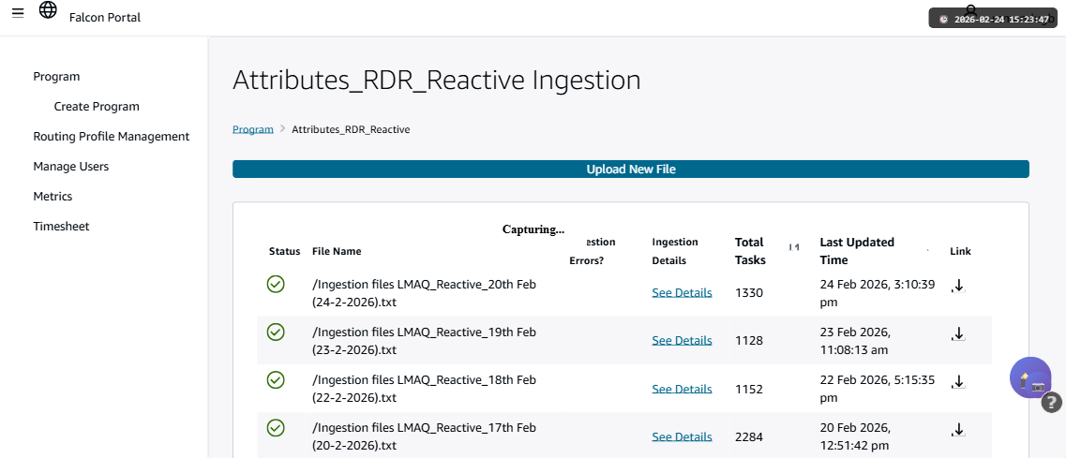Screen dimensions: 1066x458
Task: Open Timesheet from the sidebar
Action: pyautogui.click(x=61, y=227)
